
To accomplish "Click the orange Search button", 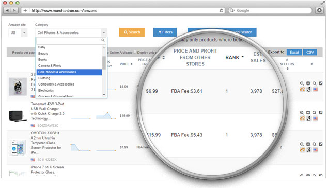I will (132, 32).
